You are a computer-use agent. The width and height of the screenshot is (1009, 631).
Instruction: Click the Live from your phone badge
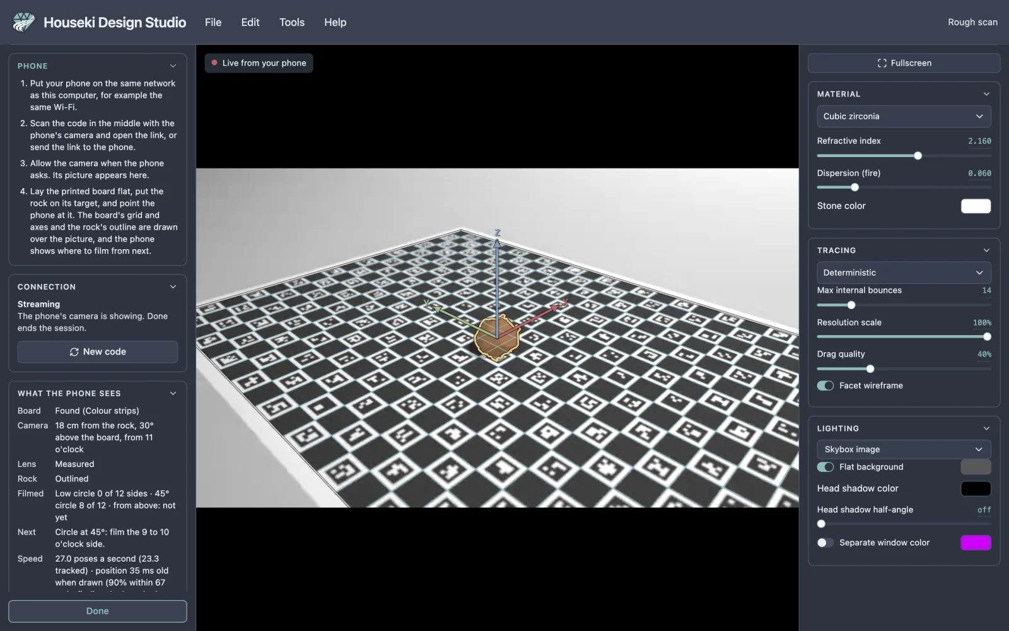click(259, 63)
